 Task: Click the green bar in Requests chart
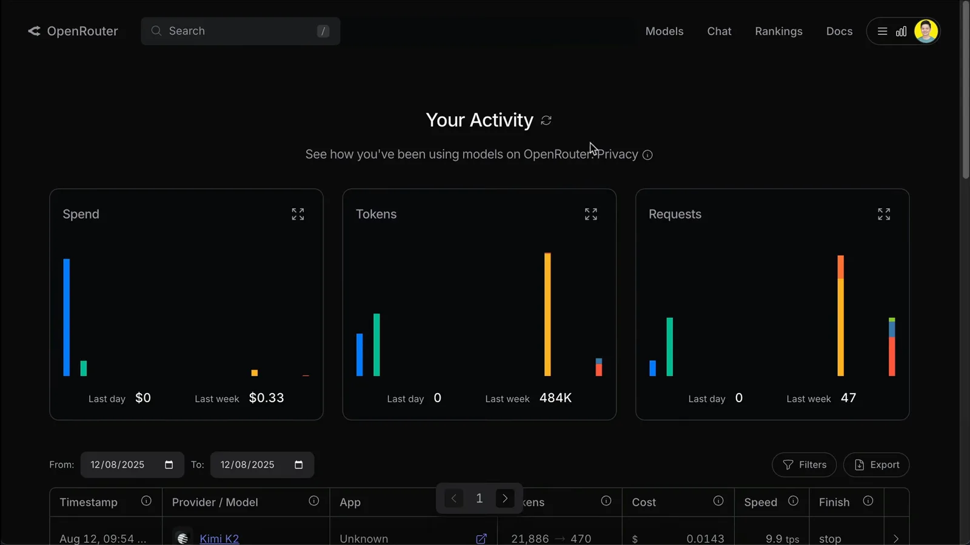670,346
